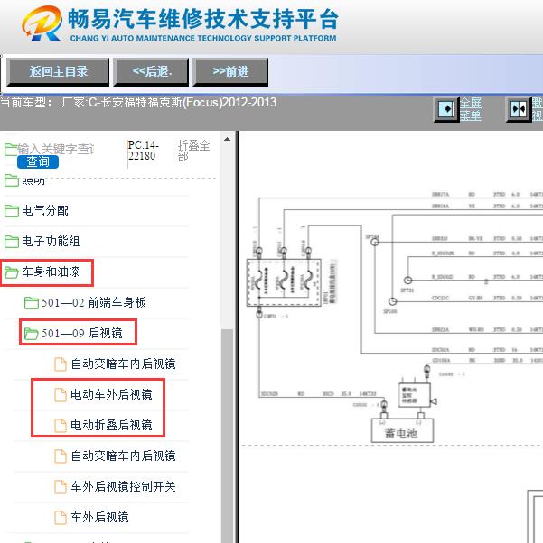Image resolution: width=543 pixels, height=543 pixels.
Task: Focus the 输入关键字查询 search field
Action: 55,149
